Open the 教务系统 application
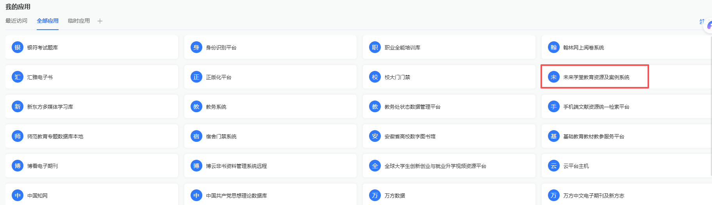This screenshot has height=205, width=712. pyautogui.click(x=216, y=107)
